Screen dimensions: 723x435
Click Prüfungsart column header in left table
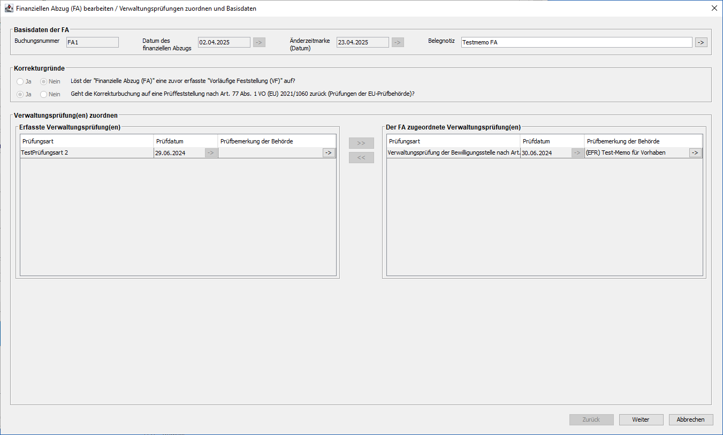tap(87, 141)
